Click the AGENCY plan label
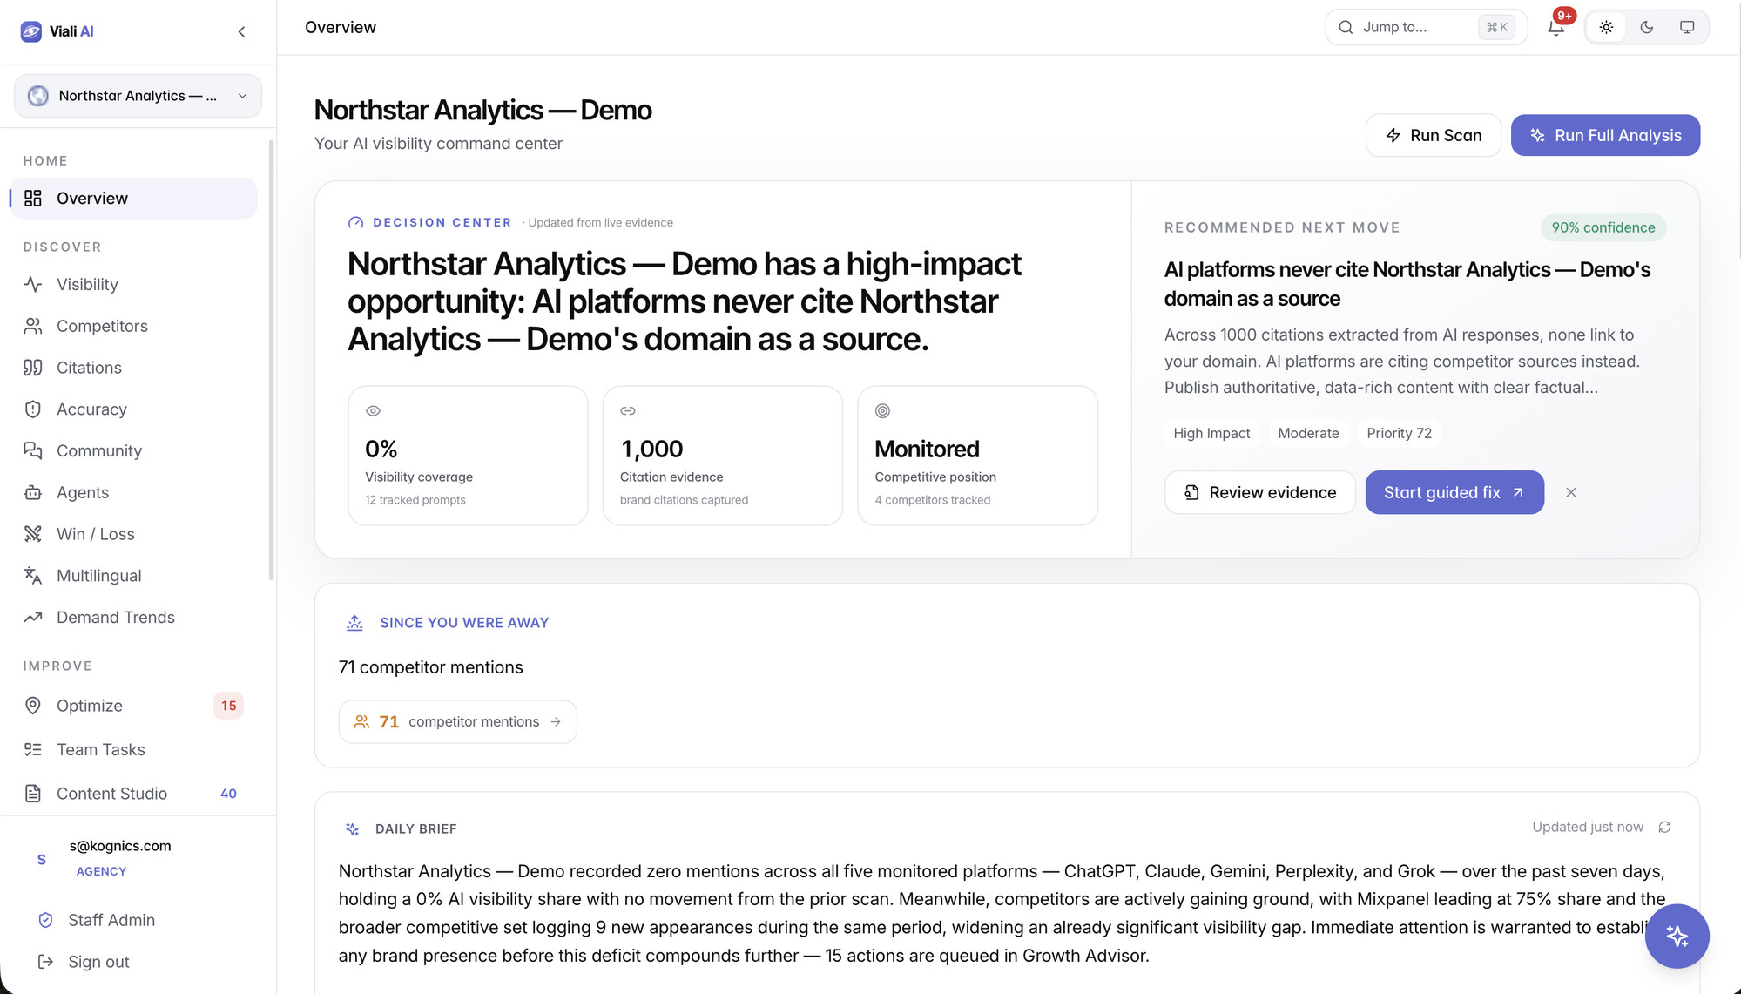 pyautogui.click(x=101, y=871)
